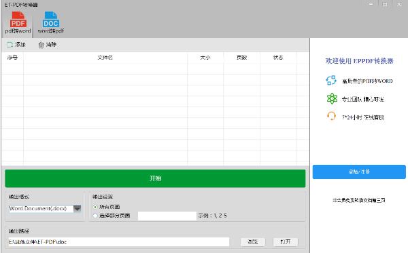The width and height of the screenshot is (408, 253).
Task: Click the 状态 column header
Action: click(x=278, y=58)
